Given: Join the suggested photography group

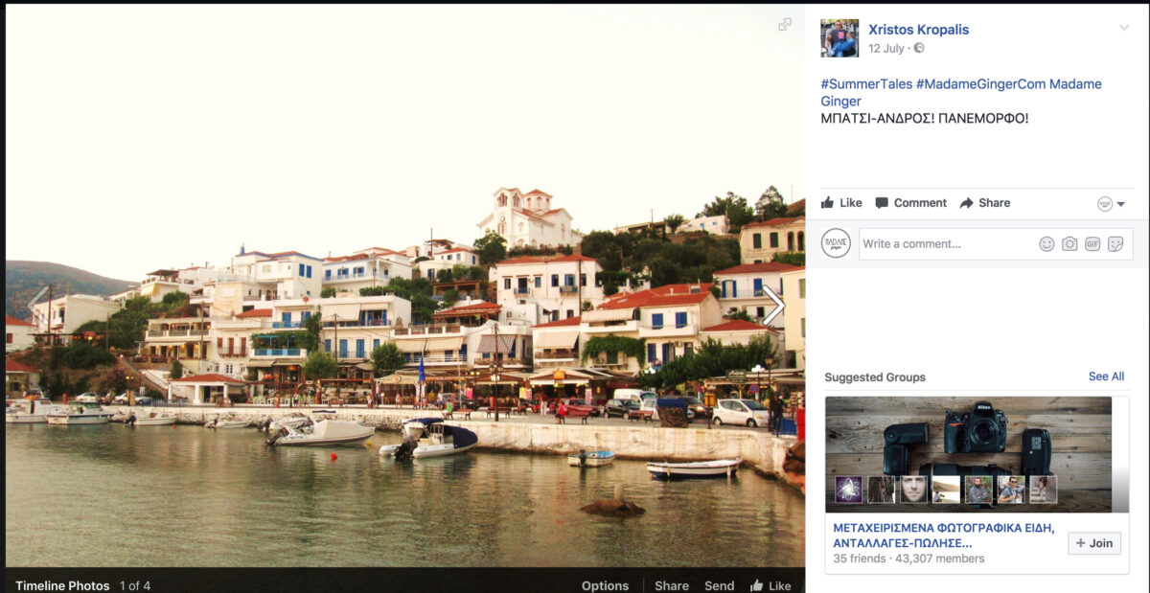Looking at the screenshot, I should pyautogui.click(x=1093, y=543).
